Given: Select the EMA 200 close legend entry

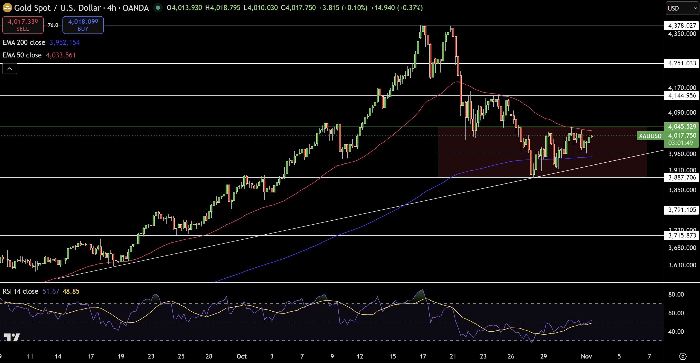Looking at the screenshot, I should pyautogui.click(x=24, y=42).
